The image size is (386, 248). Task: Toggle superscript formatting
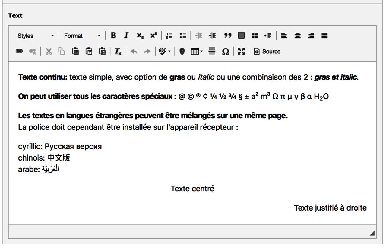(x=154, y=36)
